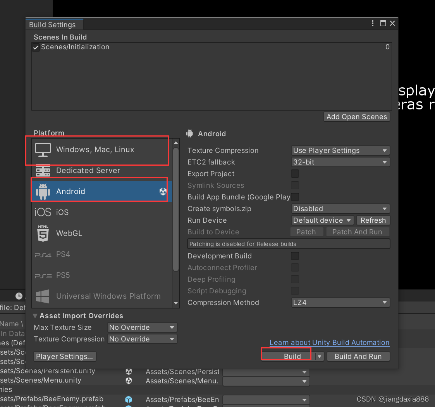Click Unity scene icon beside Menu.unity row

129,381
